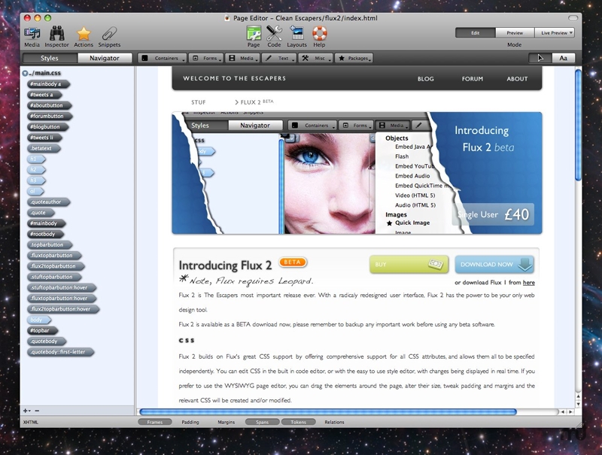Switch to Preview mode
Image resolution: width=602 pixels, height=455 pixels.
(x=515, y=33)
